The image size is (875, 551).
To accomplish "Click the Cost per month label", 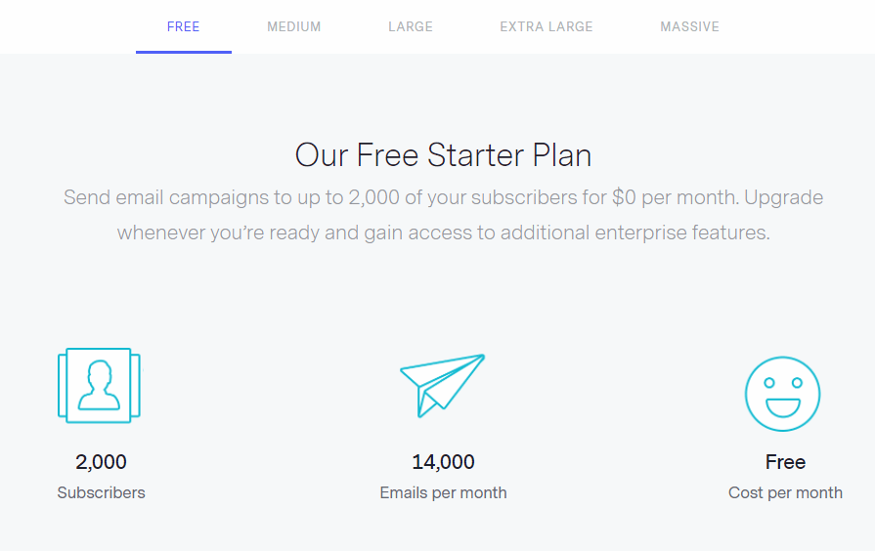I will (785, 492).
